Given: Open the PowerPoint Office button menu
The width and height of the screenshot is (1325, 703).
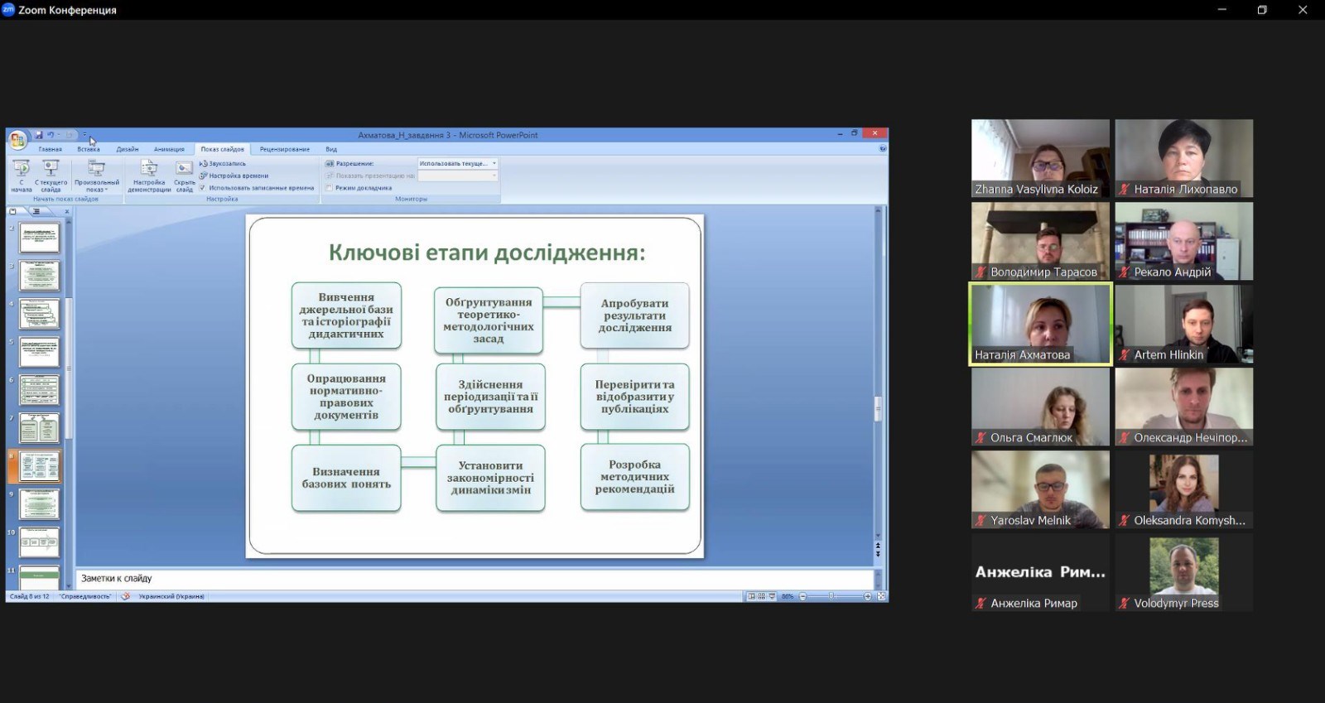Looking at the screenshot, I should [17, 139].
